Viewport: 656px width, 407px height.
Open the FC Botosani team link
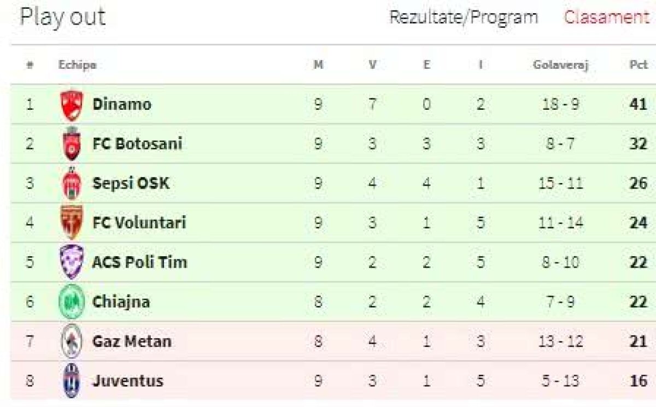(137, 144)
